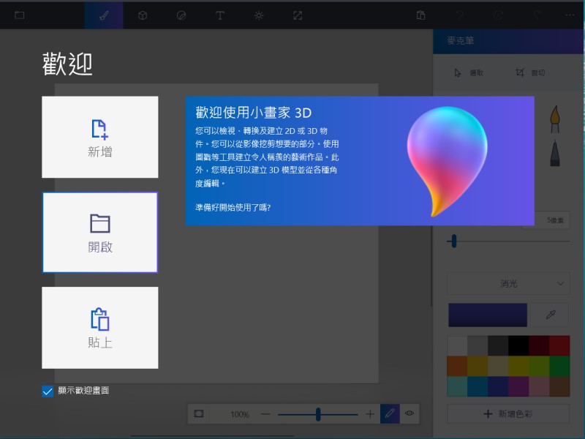This screenshot has height=439, width=585.
Task: Pick the eyedropper tool
Action: [x=551, y=315]
